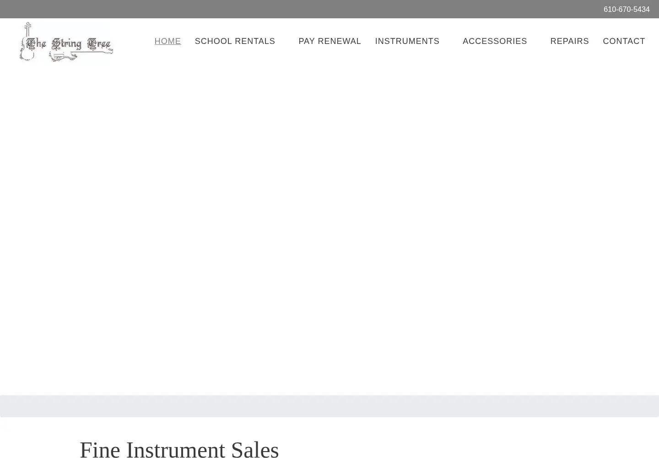Screen dimensions: 659x458
Task: Select the "Fine Instrument Sales" heading text
Action: (x=179, y=449)
